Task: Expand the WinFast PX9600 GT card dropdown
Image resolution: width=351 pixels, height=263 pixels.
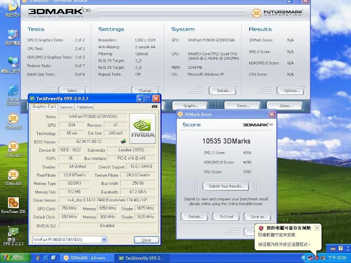Action: click(x=104, y=240)
